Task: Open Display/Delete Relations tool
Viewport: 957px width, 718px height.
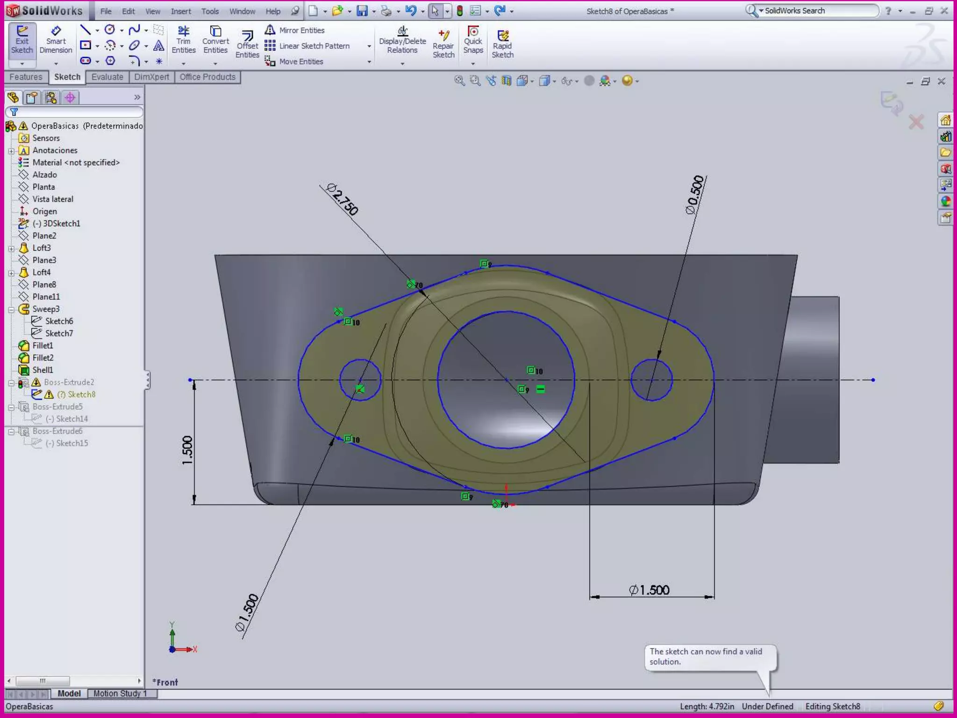Action: coord(402,40)
